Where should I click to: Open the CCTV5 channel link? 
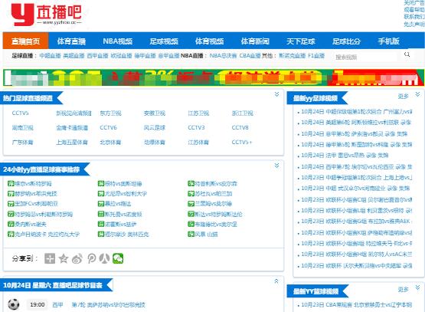(x=21, y=113)
